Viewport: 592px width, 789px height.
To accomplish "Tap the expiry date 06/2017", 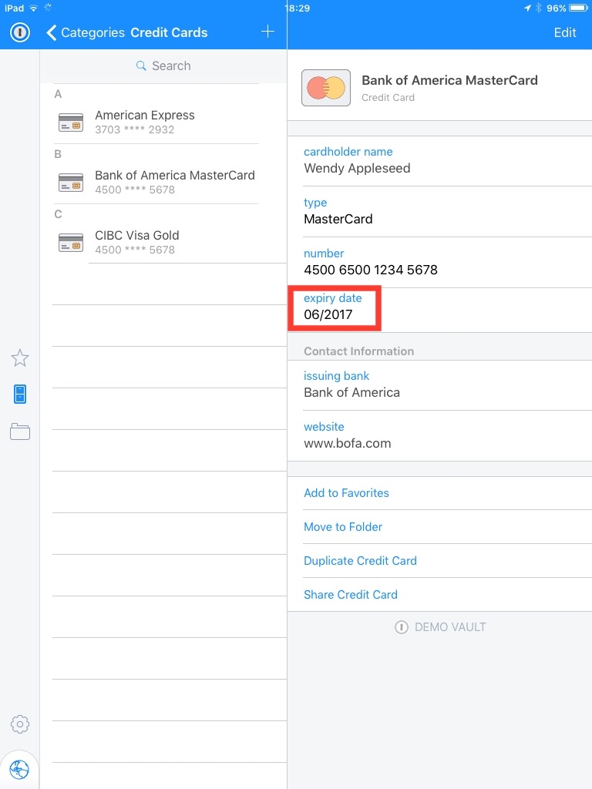I will click(x=328, y=314).
